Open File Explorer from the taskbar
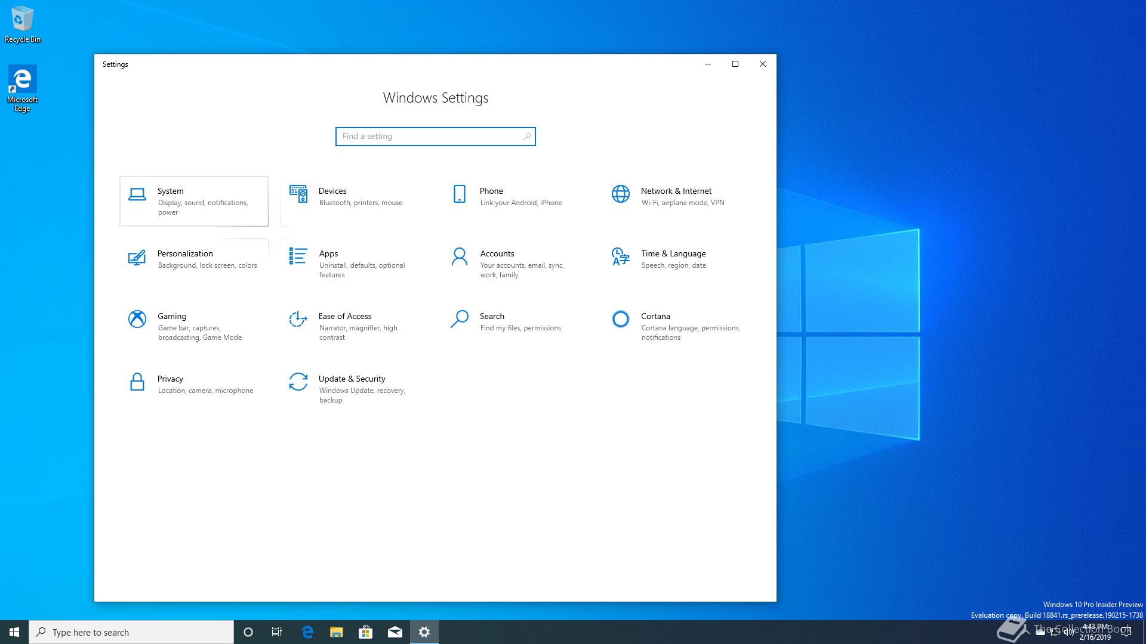 (337, 632)
